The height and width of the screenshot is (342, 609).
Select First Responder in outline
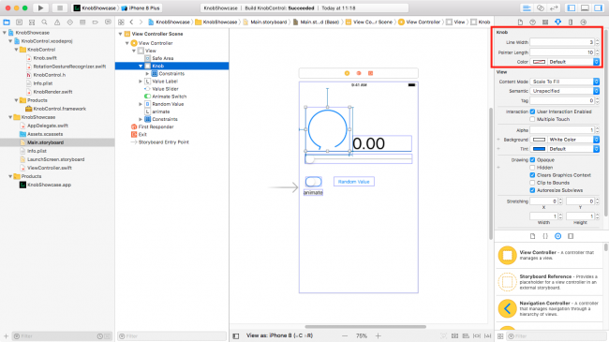point(156,126)
